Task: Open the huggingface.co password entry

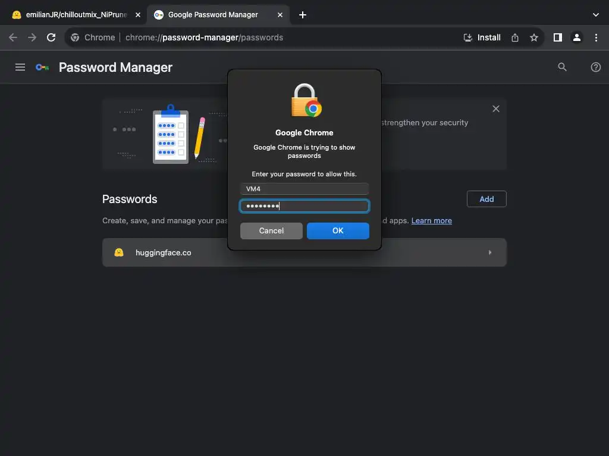Action: [x=304, y=252]
